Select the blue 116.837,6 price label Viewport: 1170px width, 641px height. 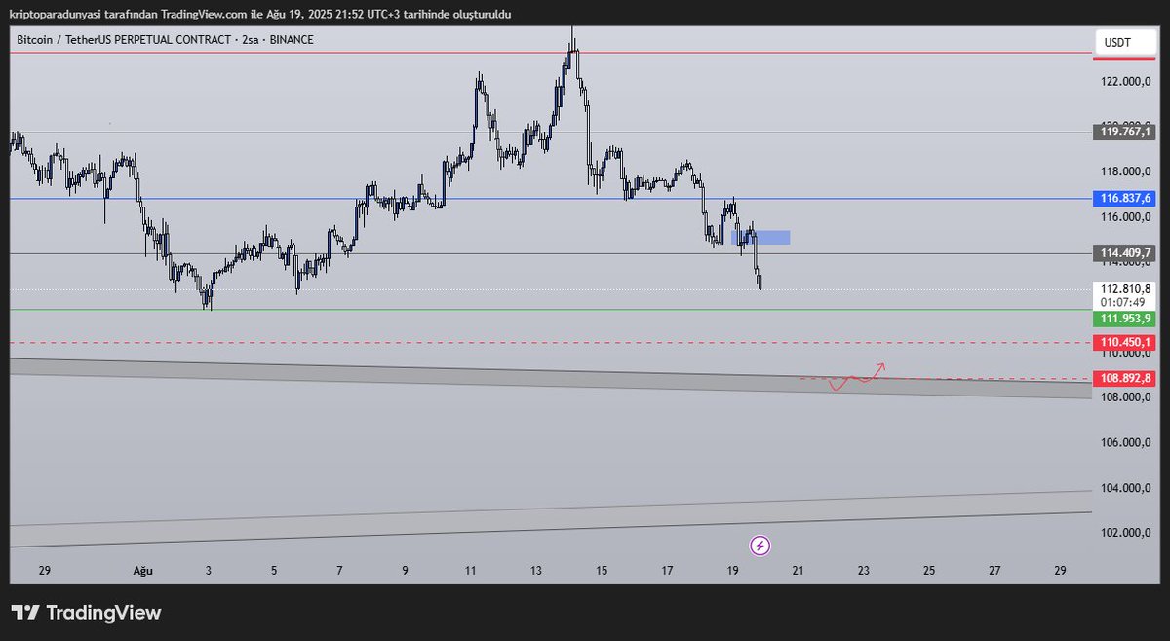click(x=1125, y=198)
